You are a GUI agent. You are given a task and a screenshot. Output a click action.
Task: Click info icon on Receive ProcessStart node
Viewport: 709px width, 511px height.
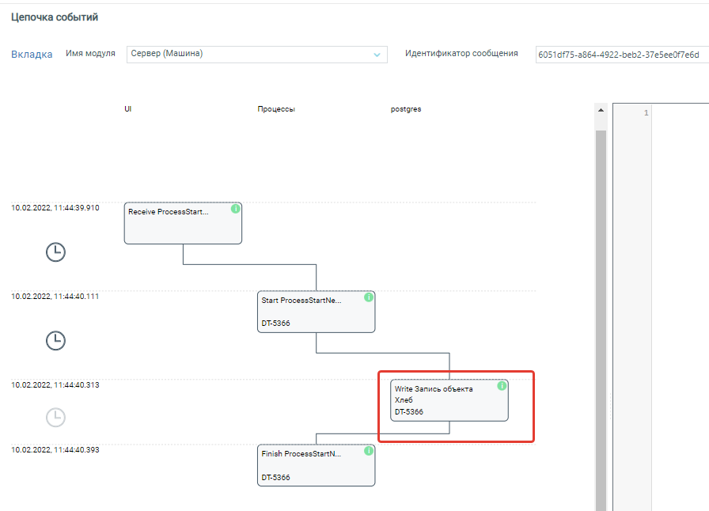point(235,209)
